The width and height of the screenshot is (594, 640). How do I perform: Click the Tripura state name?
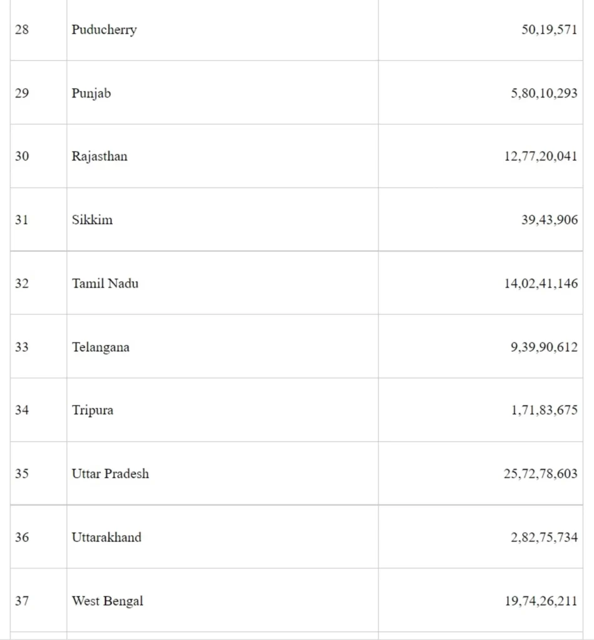coord(93,411)
